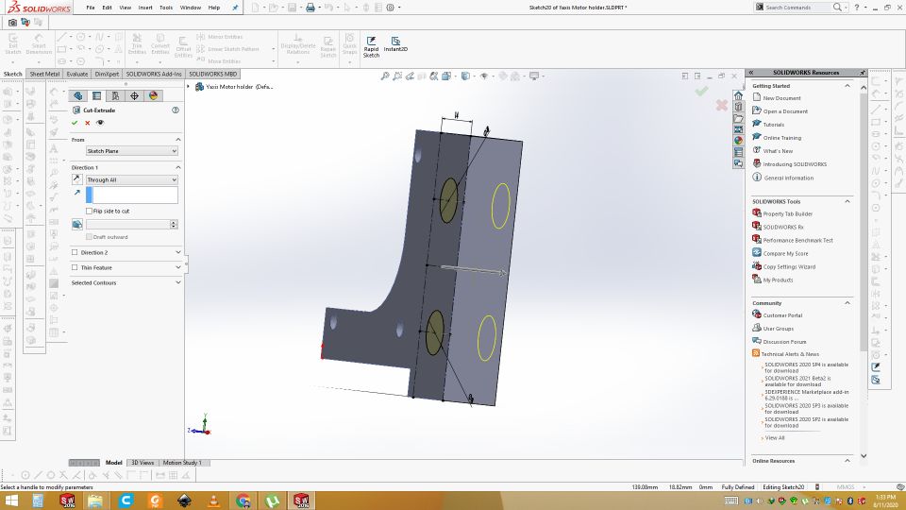Screen dimensions: 906x510
Task: Collapse the From section
Action: 178,140
